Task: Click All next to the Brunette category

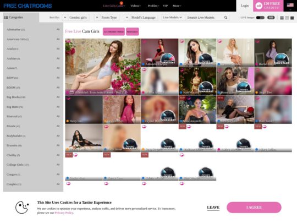Action: [58, 145]
